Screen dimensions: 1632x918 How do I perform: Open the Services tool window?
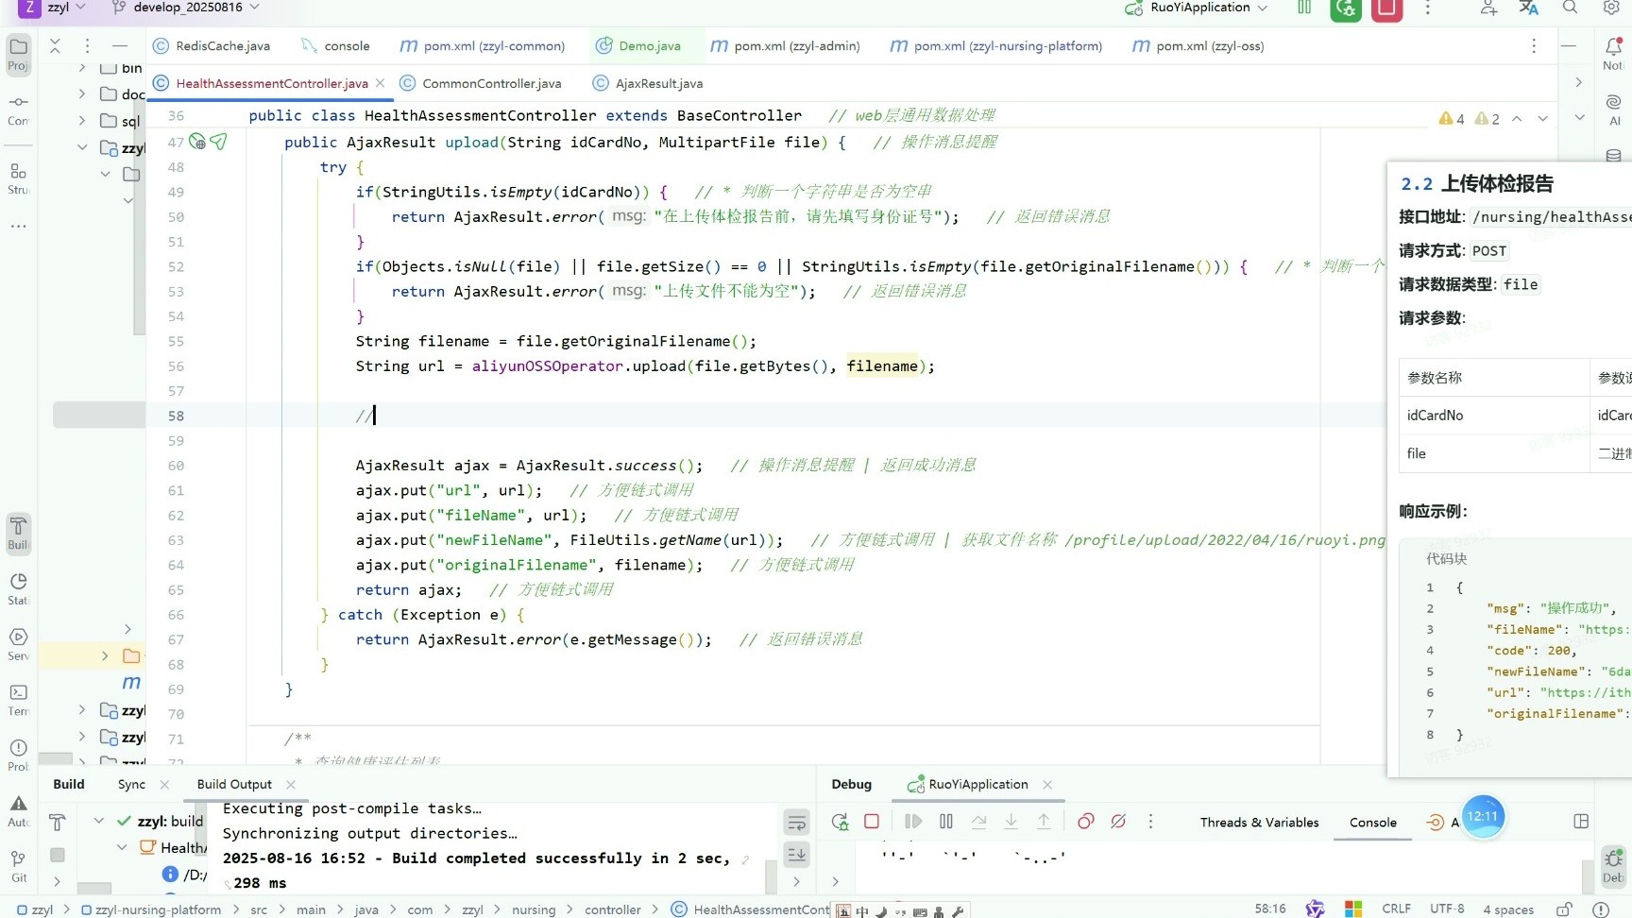18,644
